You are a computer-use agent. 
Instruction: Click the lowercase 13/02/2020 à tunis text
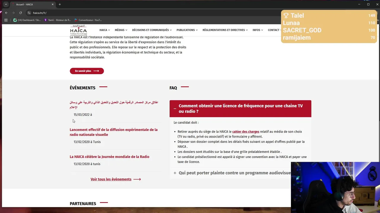coord(87,164)
